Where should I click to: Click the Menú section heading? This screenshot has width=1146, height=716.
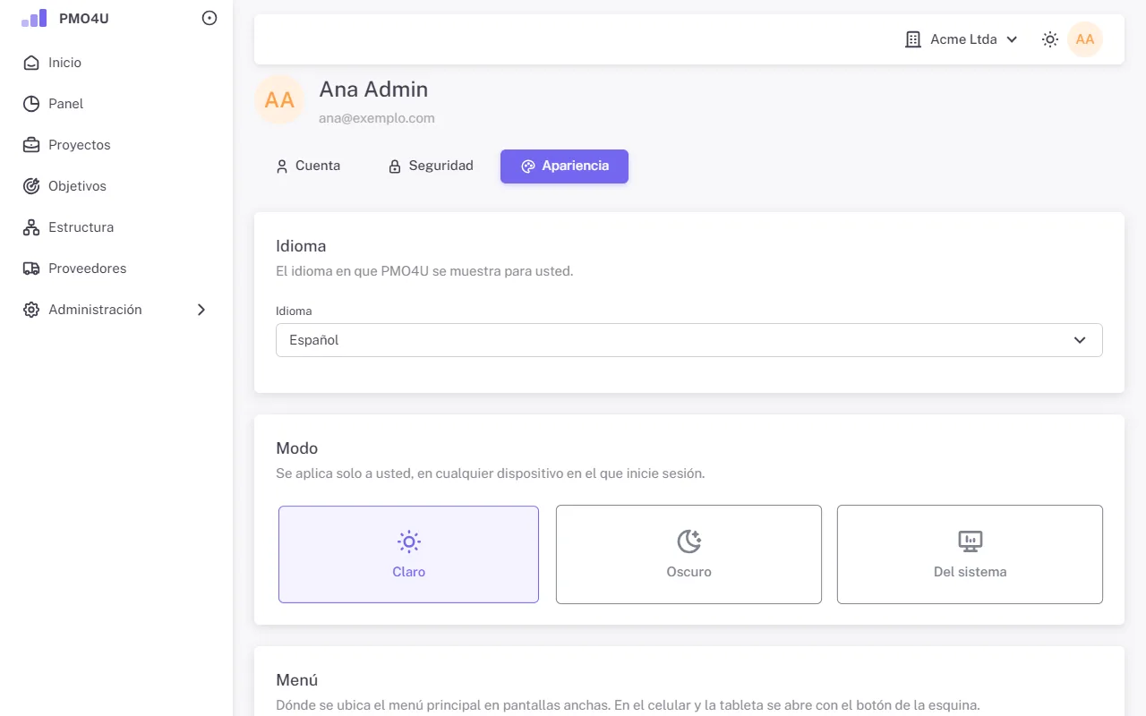pyautogui.click(x=297, y=680)
